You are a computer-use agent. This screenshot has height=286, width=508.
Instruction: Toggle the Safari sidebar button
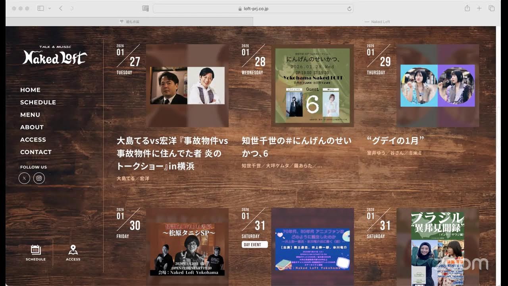tap(40, 8)
